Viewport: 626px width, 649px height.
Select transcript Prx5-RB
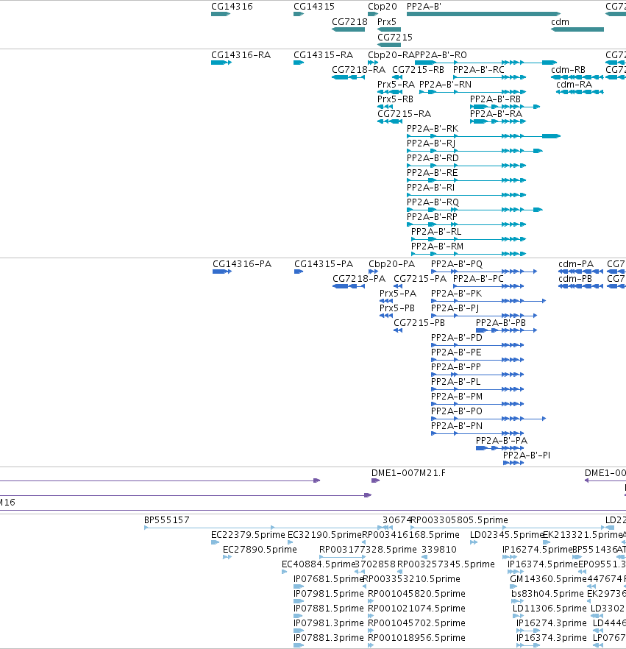coord(395,99)
